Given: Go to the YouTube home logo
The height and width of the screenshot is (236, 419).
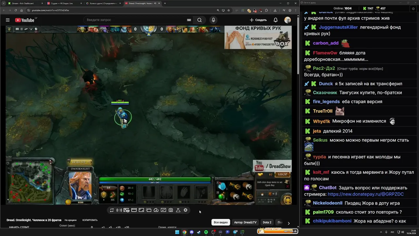Looking at the screenshot, I should pos(24,20).
